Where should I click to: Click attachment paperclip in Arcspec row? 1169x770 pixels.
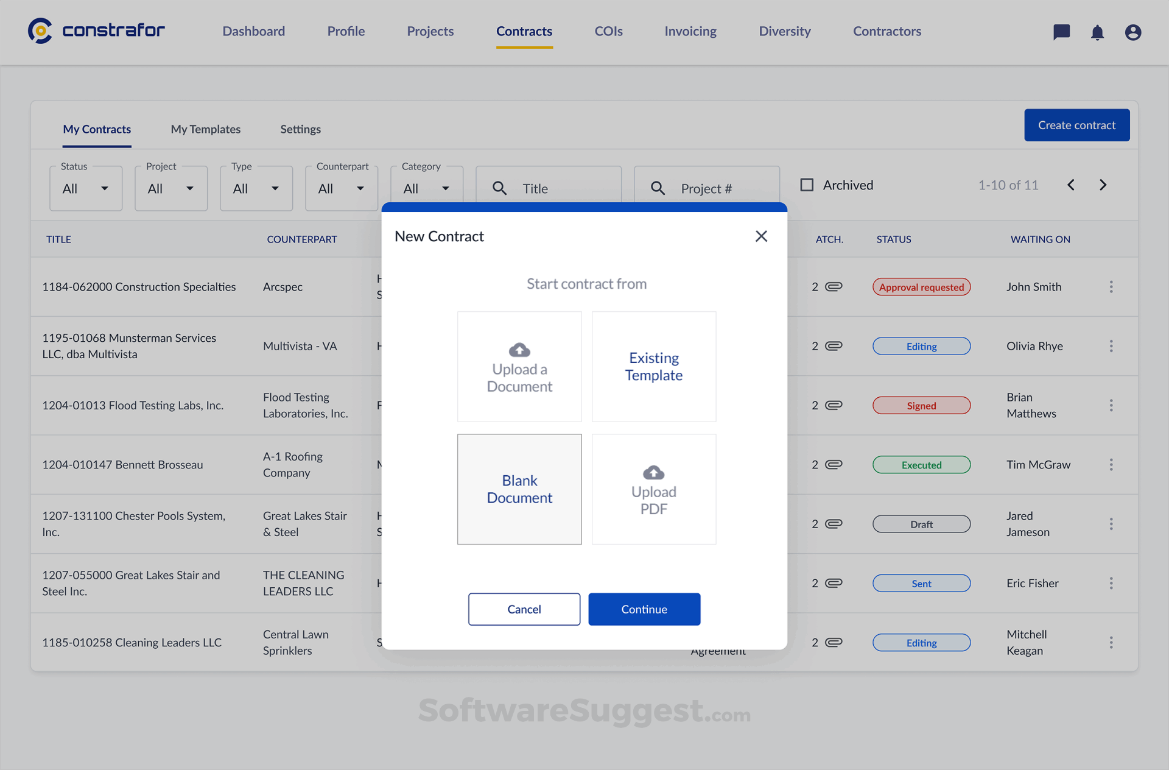(834, 287)
